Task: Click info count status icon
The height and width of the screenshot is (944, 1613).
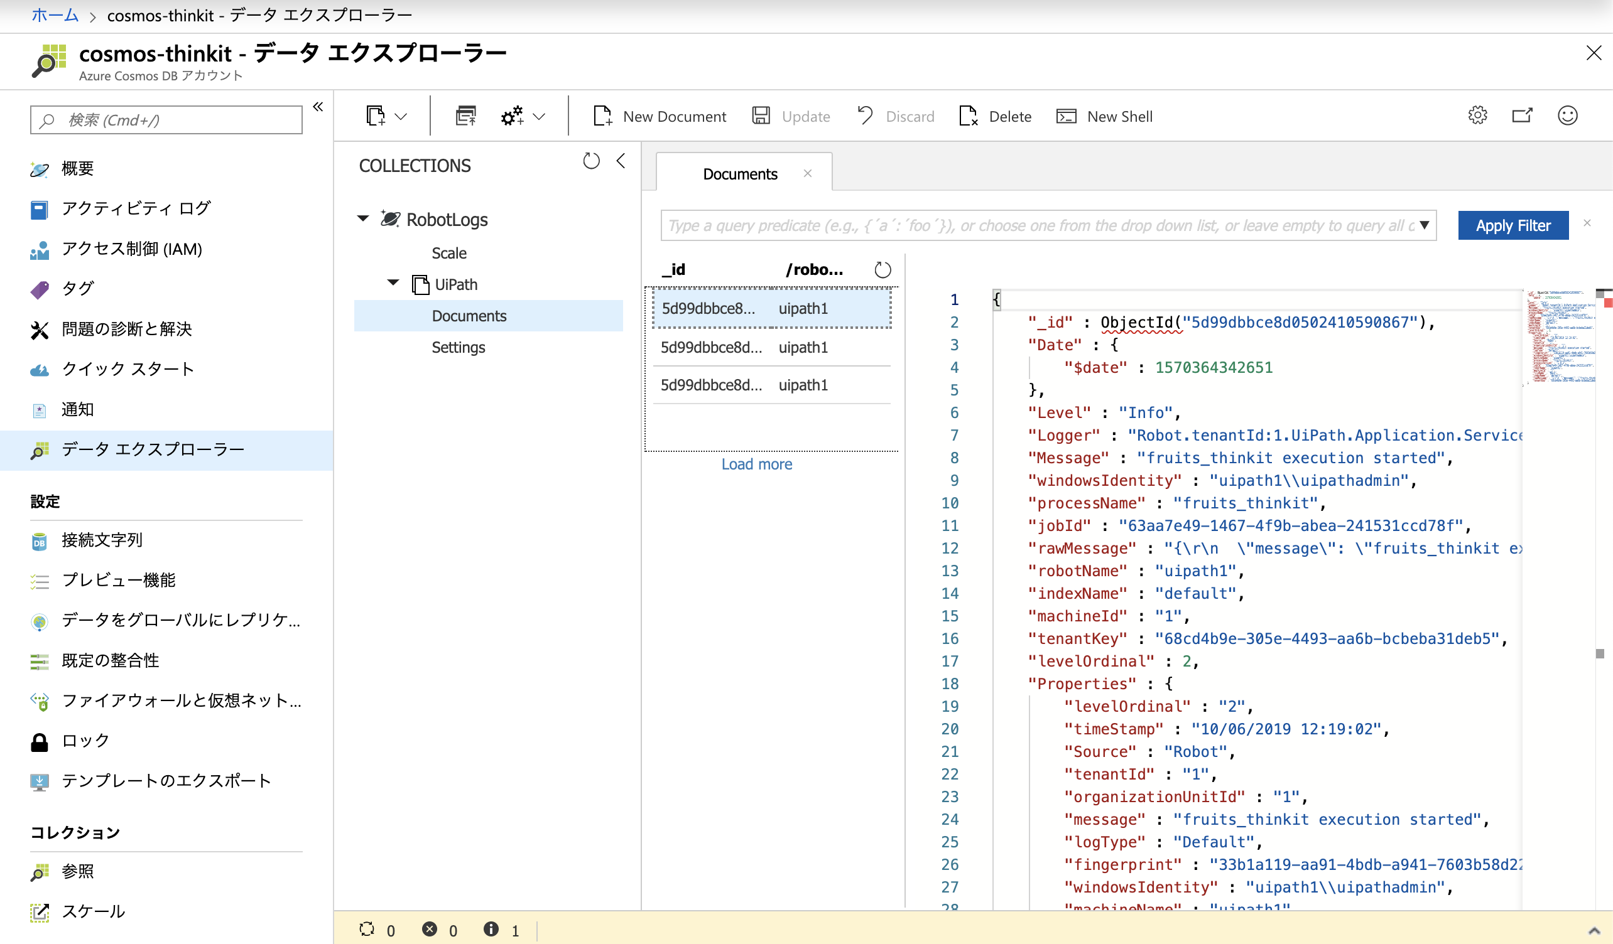Action: tap(491, 930)
